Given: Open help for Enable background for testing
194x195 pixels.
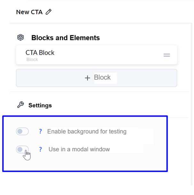Looking at the screenshot, I should click(x=40, y=131).
